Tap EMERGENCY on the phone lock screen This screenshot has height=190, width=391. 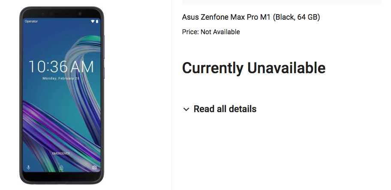click(x=61, y=153)
